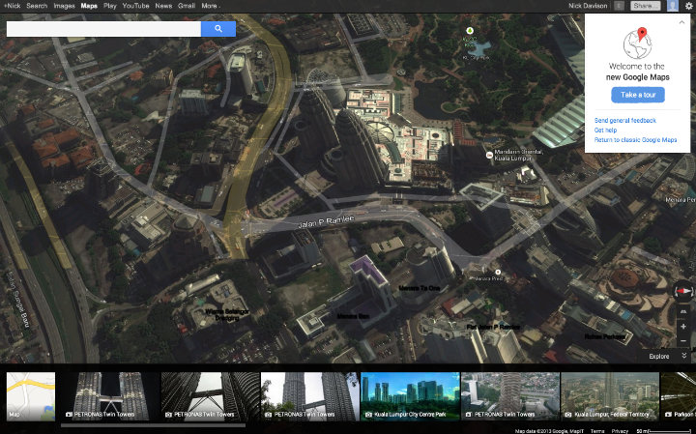Select Maps in the top bar
The height and width of the screenshot is (434, 696).
89,6
